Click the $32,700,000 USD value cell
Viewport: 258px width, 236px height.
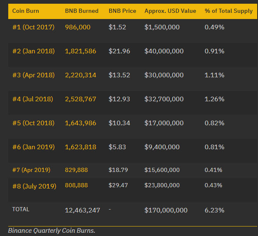164,99
